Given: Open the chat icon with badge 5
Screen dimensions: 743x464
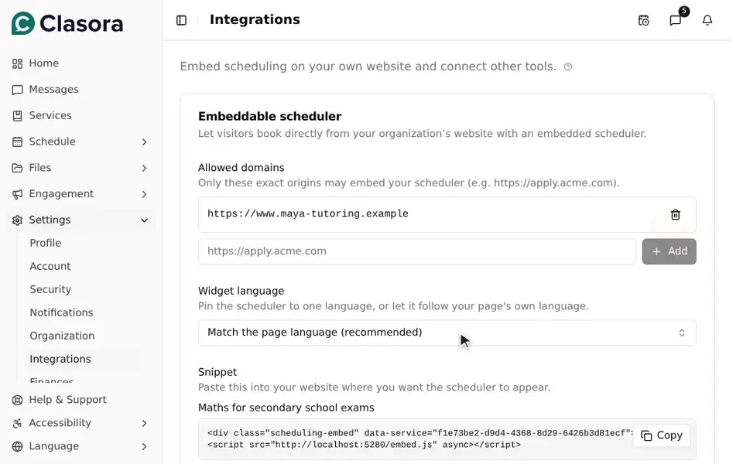Looking at the screenshot, I should point(675,20).
